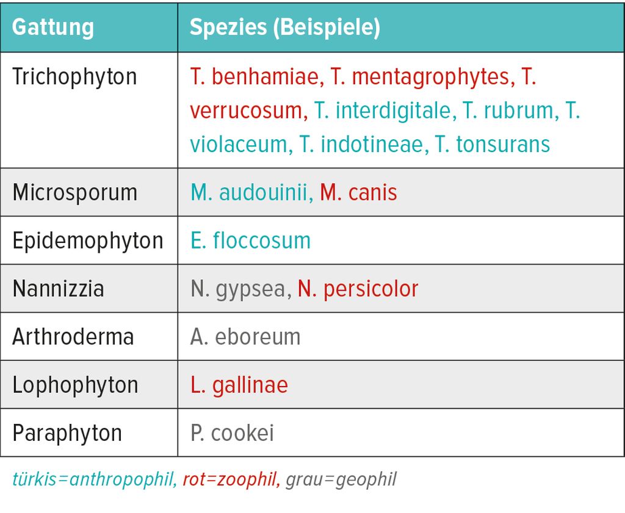Screen dimensions: 625x513
Task: Click the E. floccosum species text
Action: 250,241
